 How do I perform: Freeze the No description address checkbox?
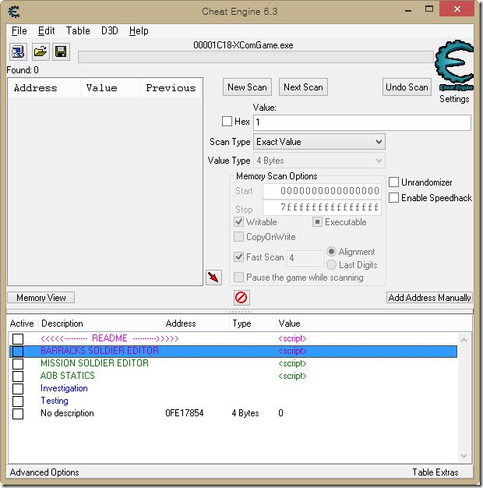click(18, 414)
